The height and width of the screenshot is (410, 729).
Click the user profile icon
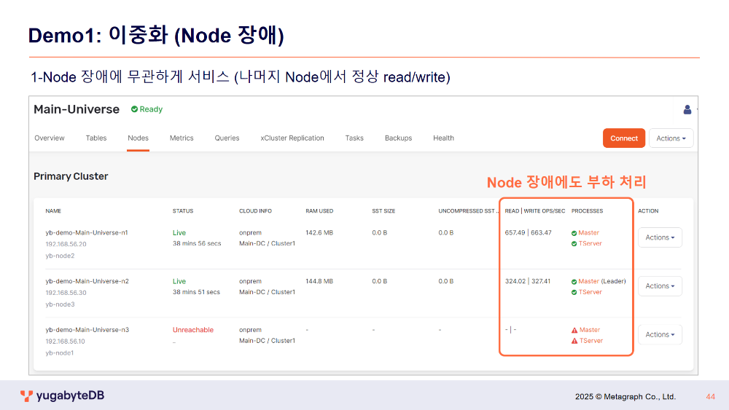(687, 110)
